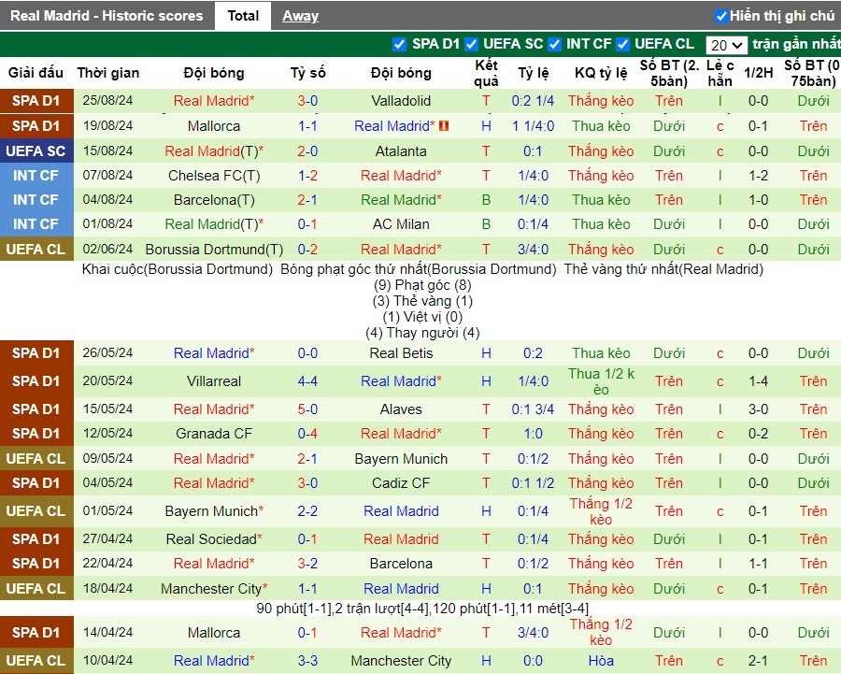Click half-time score 3-0 on Alaves row
The width and height of the screenshot is (841, 674).
pos(759,409)
